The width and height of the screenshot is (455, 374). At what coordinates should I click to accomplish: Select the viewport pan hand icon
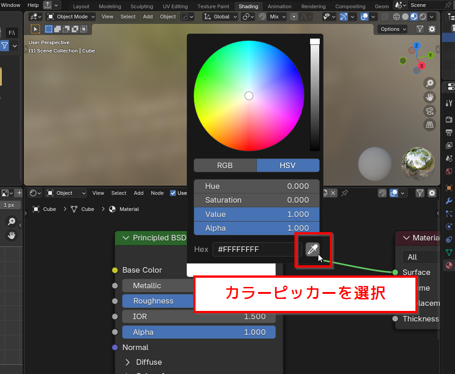(x=430, y=97)
